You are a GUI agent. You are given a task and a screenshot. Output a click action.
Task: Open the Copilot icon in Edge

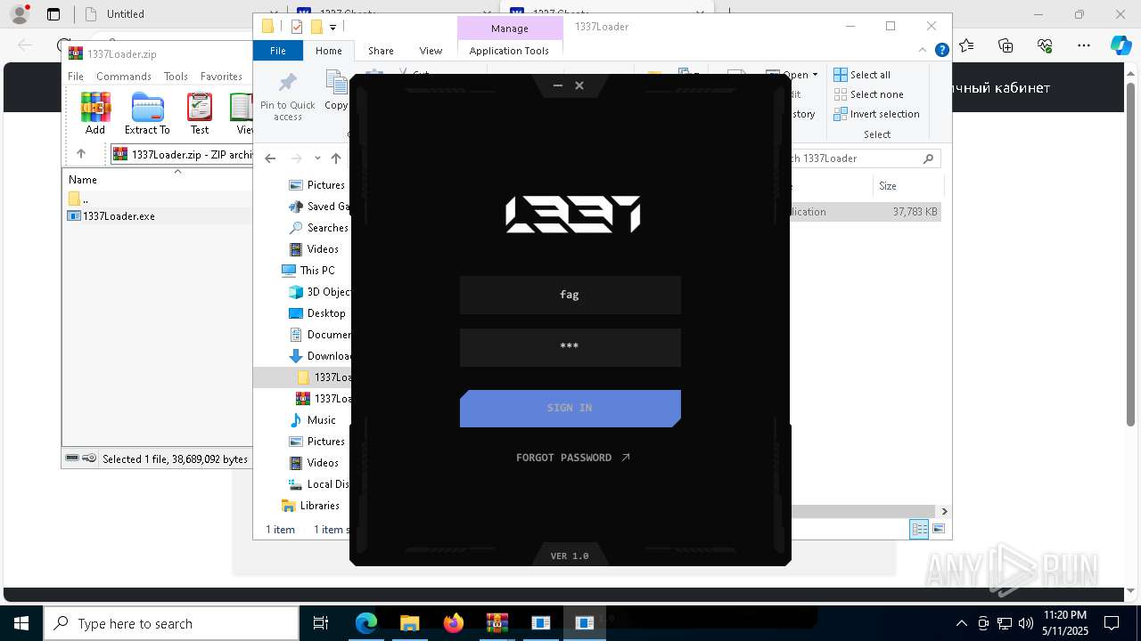pos(1121,45)
